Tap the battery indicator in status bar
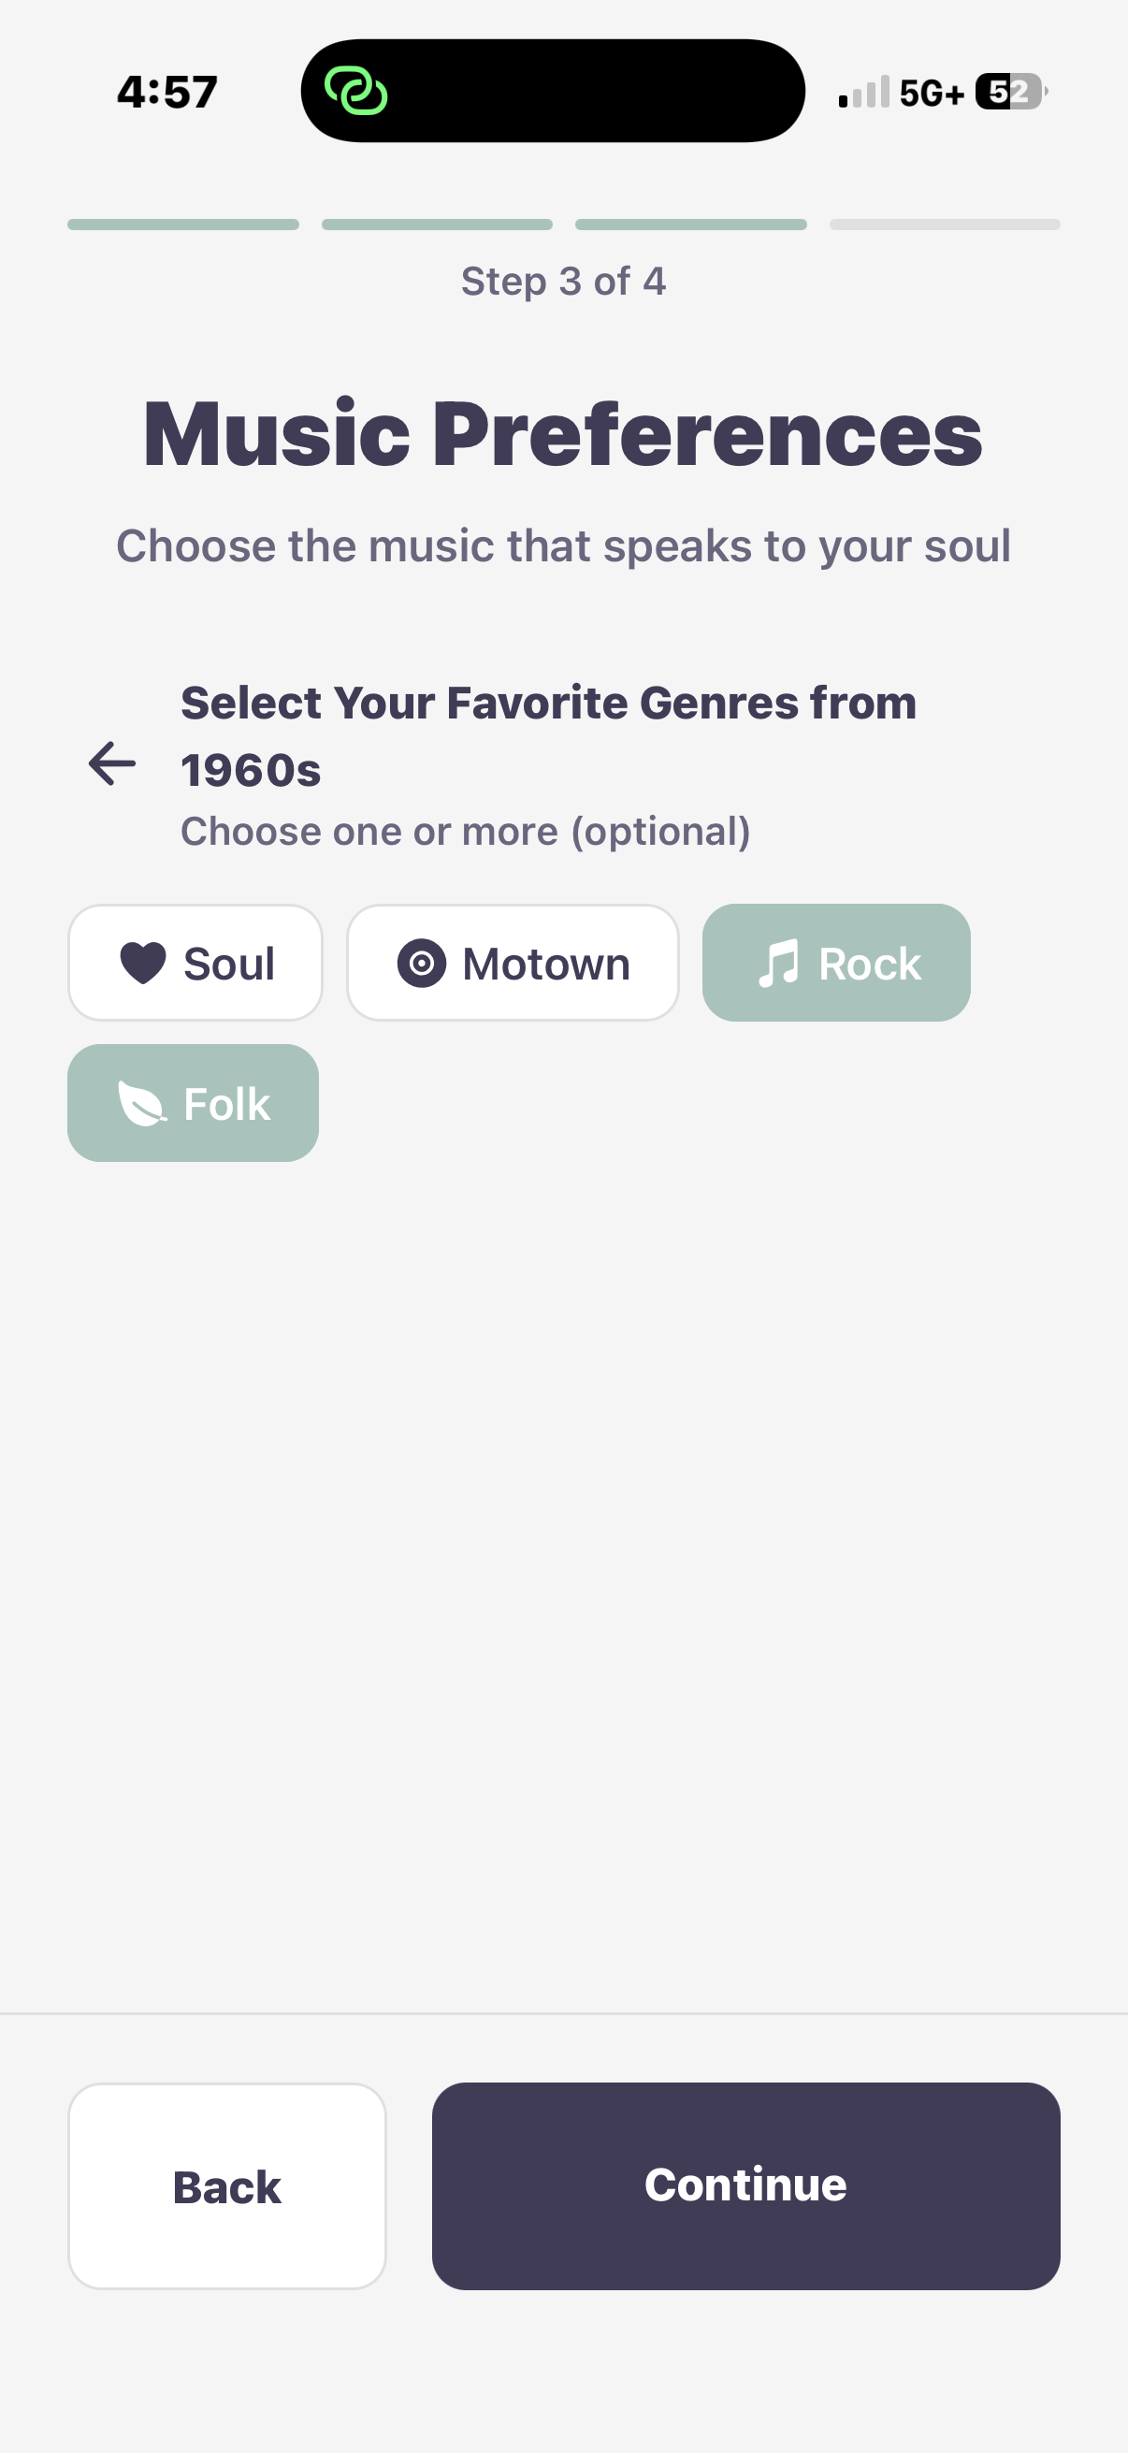The image size is (1128, 2453). tap(1010, 93)
